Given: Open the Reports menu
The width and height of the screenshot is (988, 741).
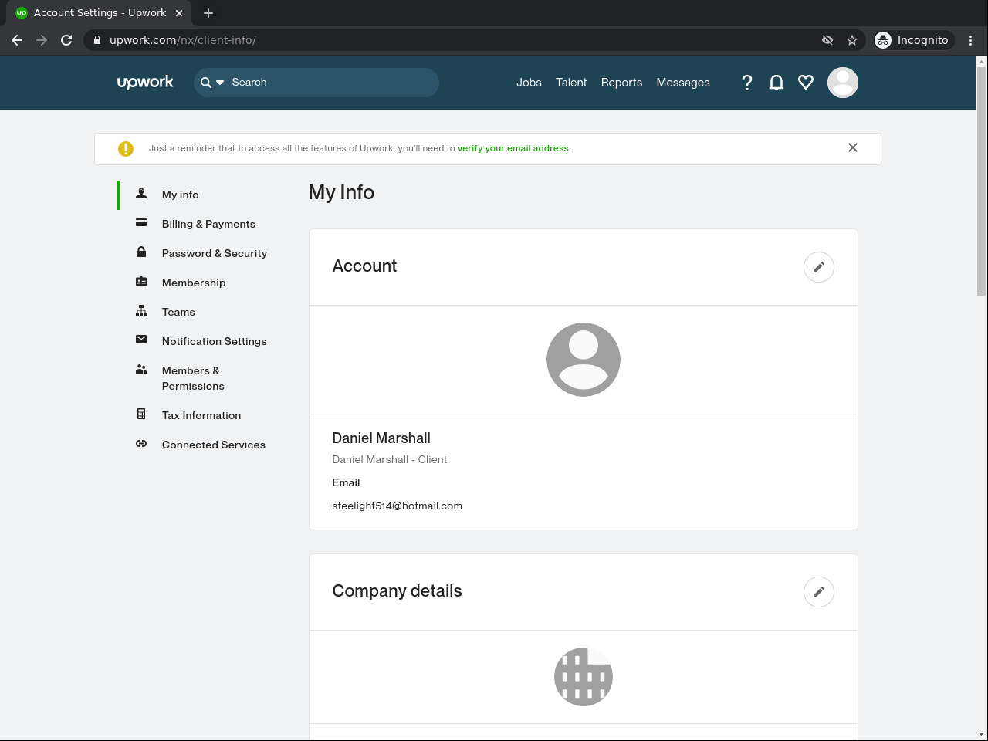Looking at the screenshot, I should (x=621, y=83).
